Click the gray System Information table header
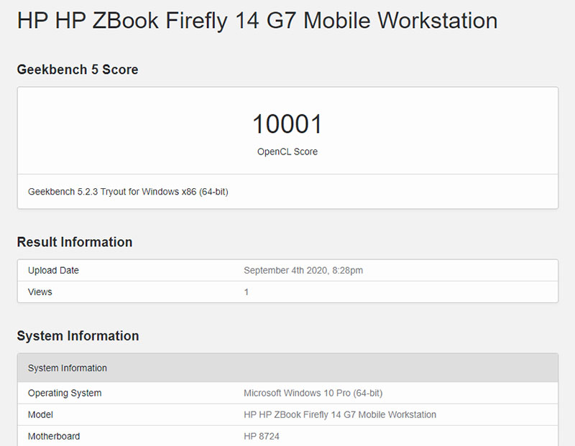 click(x=288, y=368)
